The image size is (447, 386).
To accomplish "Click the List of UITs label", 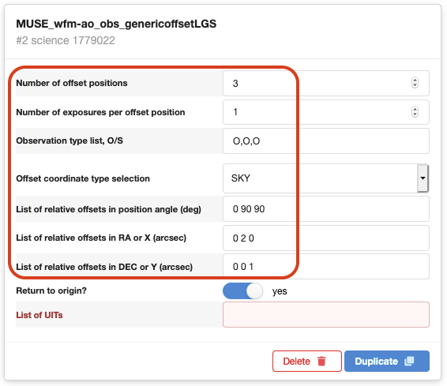I will (x=39, y=315).
